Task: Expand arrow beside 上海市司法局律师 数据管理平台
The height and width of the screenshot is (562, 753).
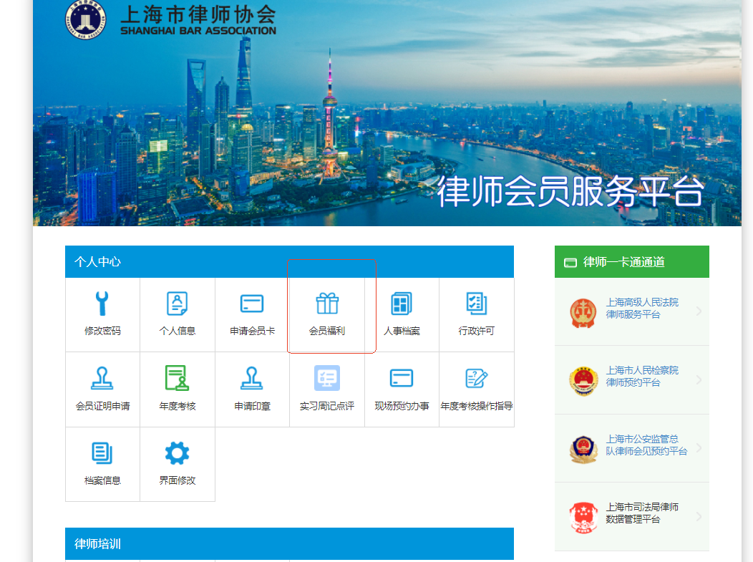Action: coord(699,516)
